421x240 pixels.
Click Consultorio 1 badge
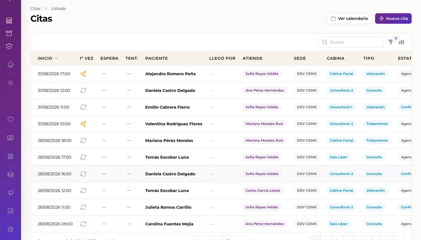(341, 107)
